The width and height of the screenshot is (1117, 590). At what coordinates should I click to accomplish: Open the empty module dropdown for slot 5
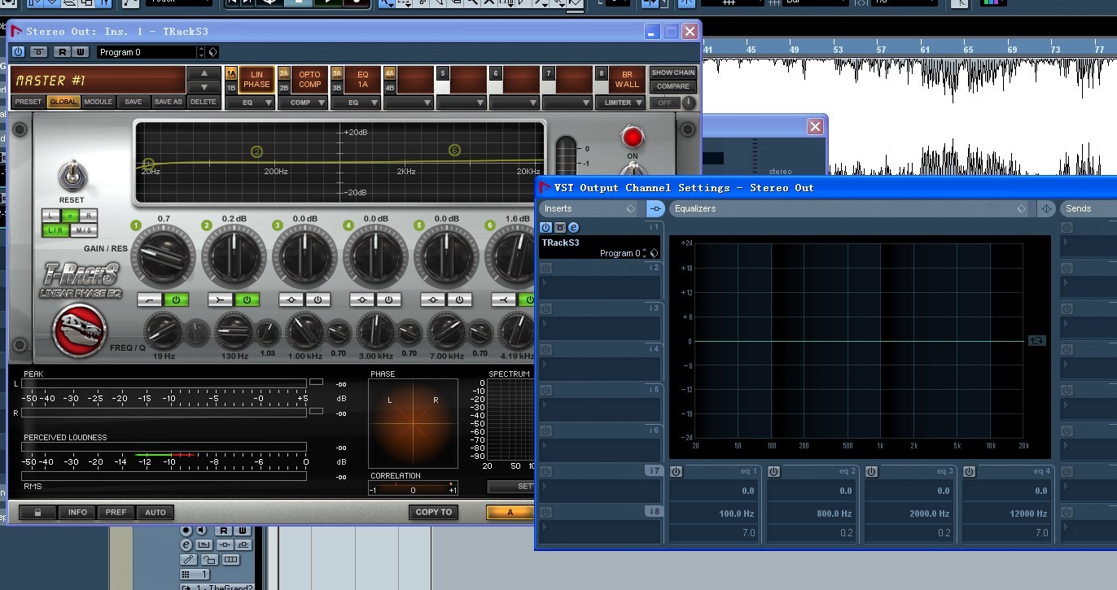coord(462,103)
